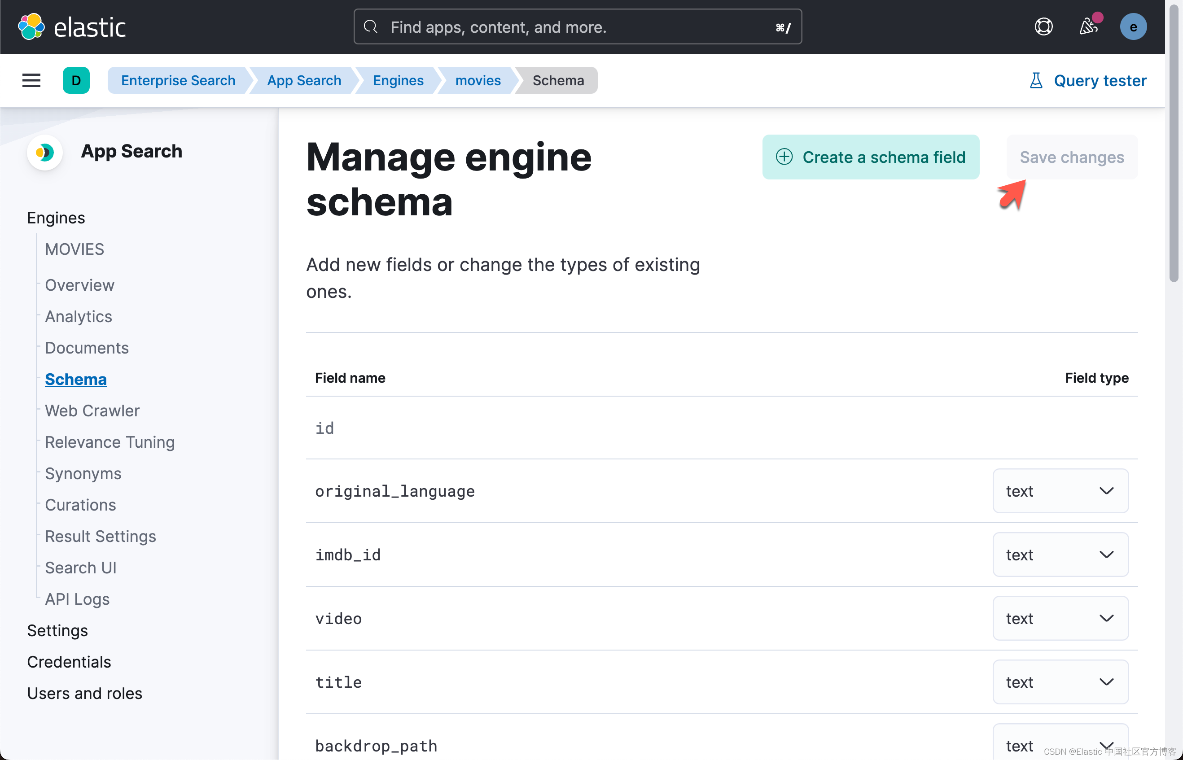Open the Analytics sidebar item
Viewport: 1183px width, 760px height.
[x=79, y=316]
